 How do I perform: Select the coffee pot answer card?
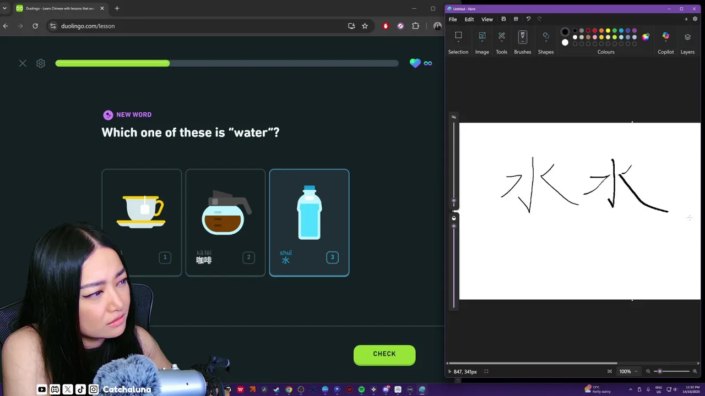[x=225, y=222]
